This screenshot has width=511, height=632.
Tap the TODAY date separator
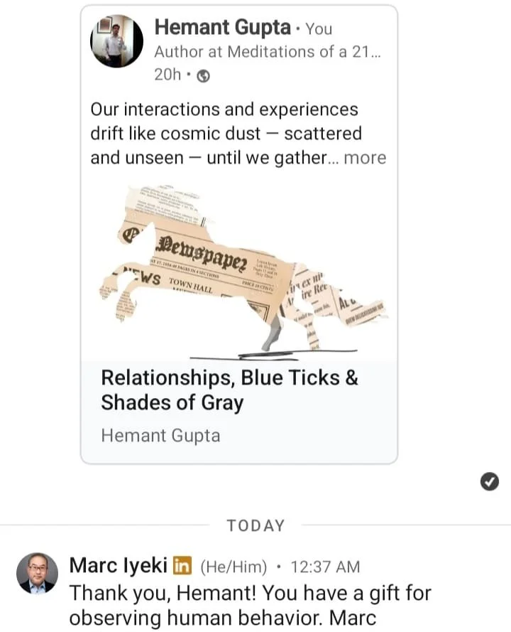point(256,525)
